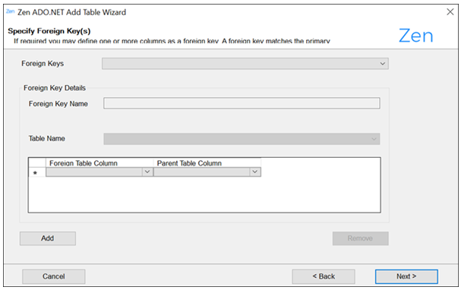
Task: Click the Foreign Keys dropdown arrow
Action: (382, 64)
